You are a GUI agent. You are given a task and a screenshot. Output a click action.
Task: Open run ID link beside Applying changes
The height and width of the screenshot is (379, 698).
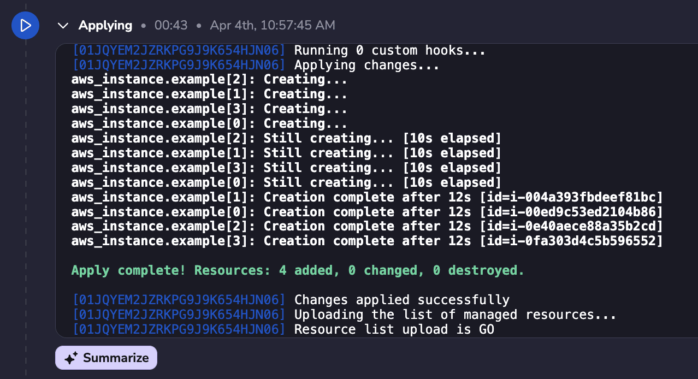point(179,66)
